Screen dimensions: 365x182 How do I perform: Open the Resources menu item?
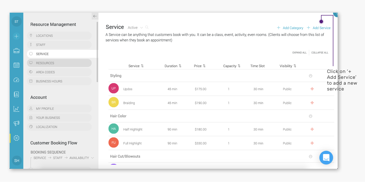pyautogui.click(x=59, y=63)
